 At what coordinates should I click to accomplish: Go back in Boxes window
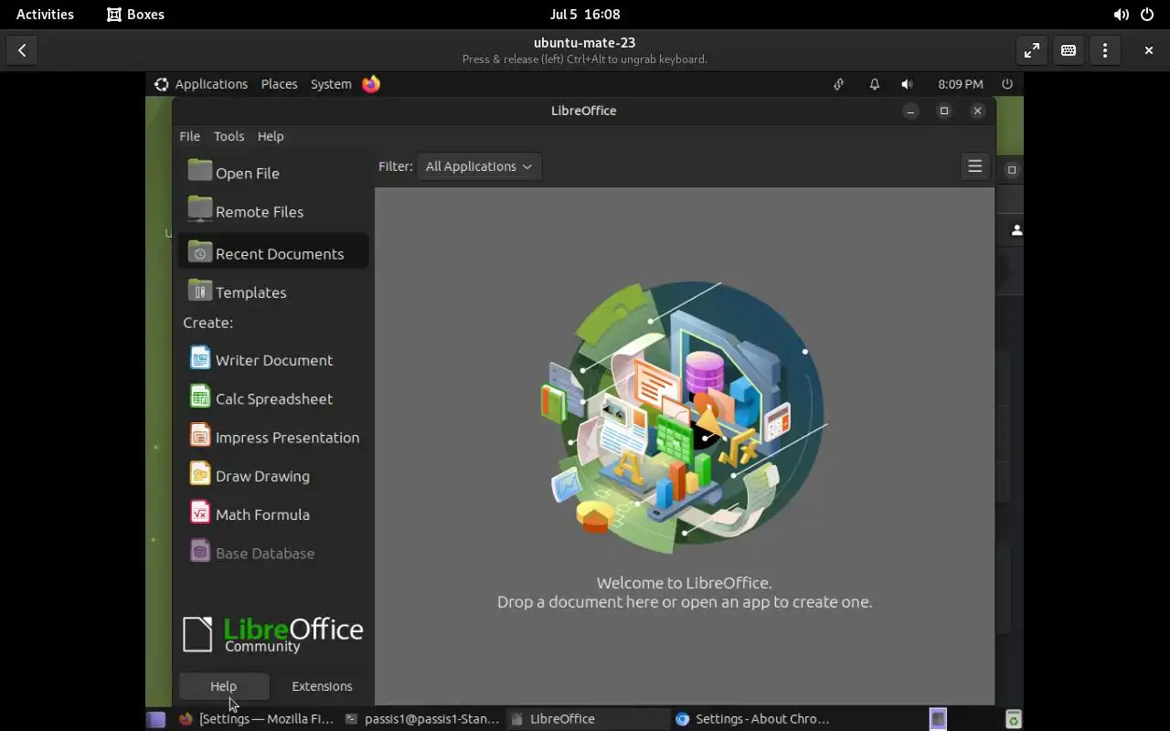(22, 50)
